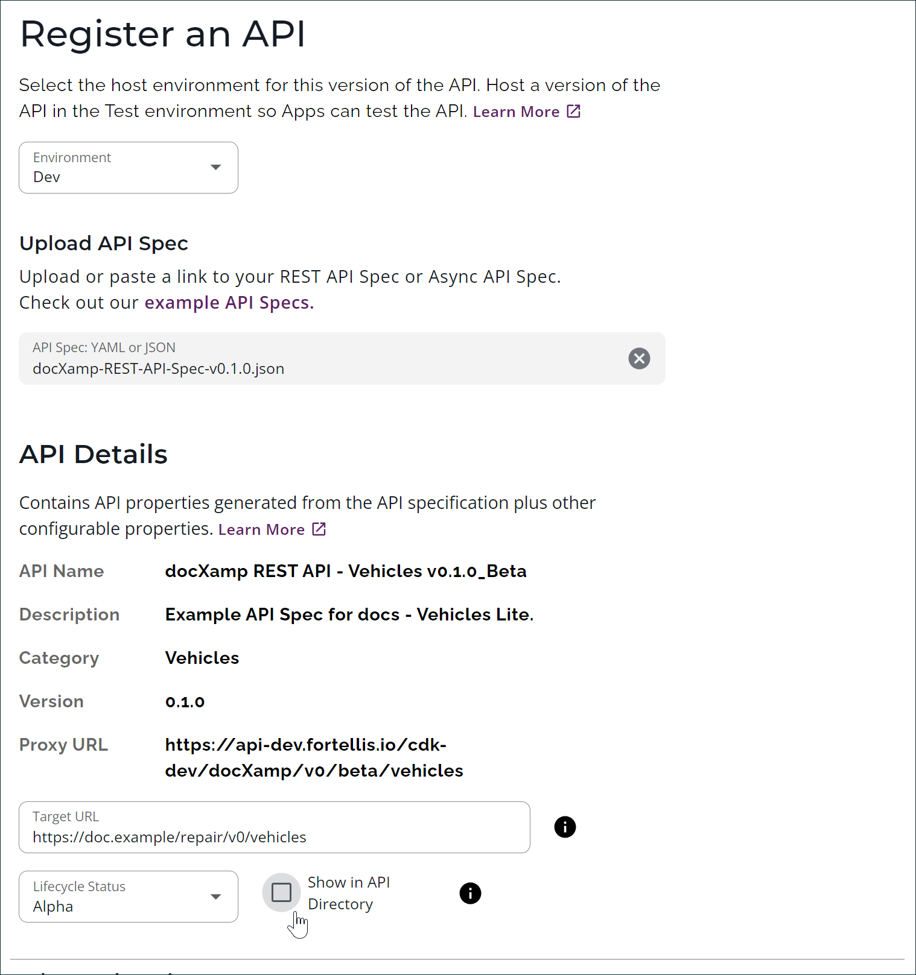Click the docXamp-REST-API-Spec-v0.1.0.json filename
916x975 pixels.
(158, 368)
